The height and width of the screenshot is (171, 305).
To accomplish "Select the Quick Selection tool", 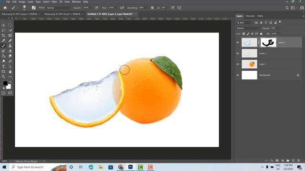I will click(x=10, y=30).
